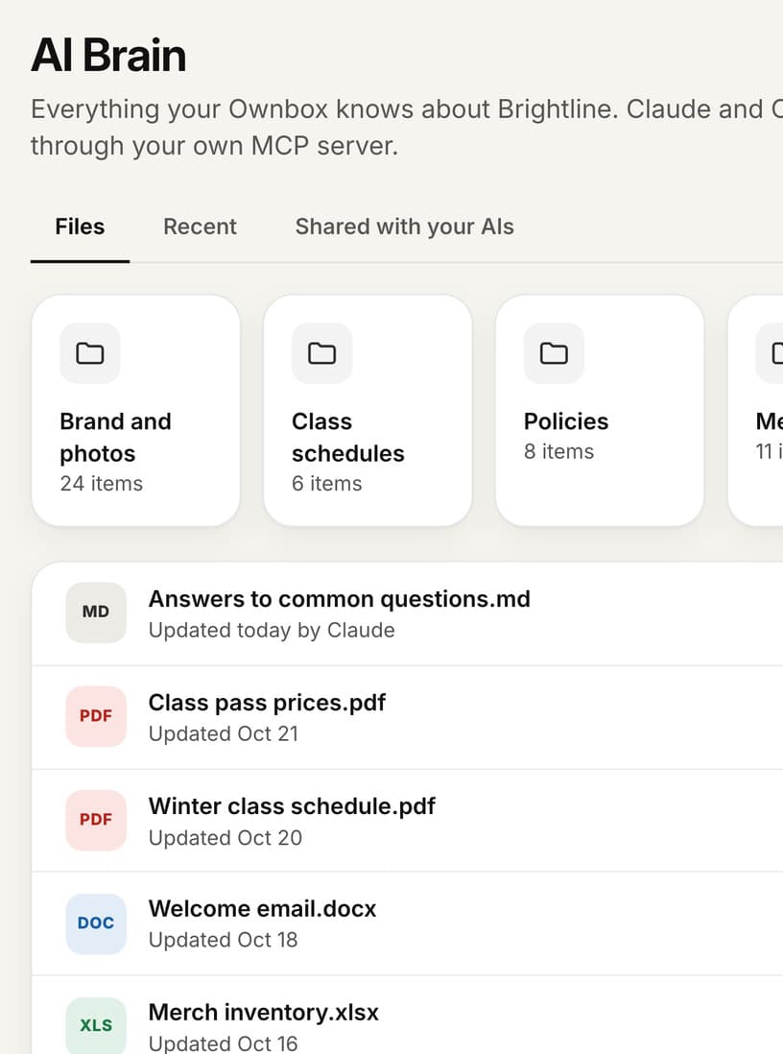Click Updated today by Claude text
The image size is (783, 1054).
[272, 631]
